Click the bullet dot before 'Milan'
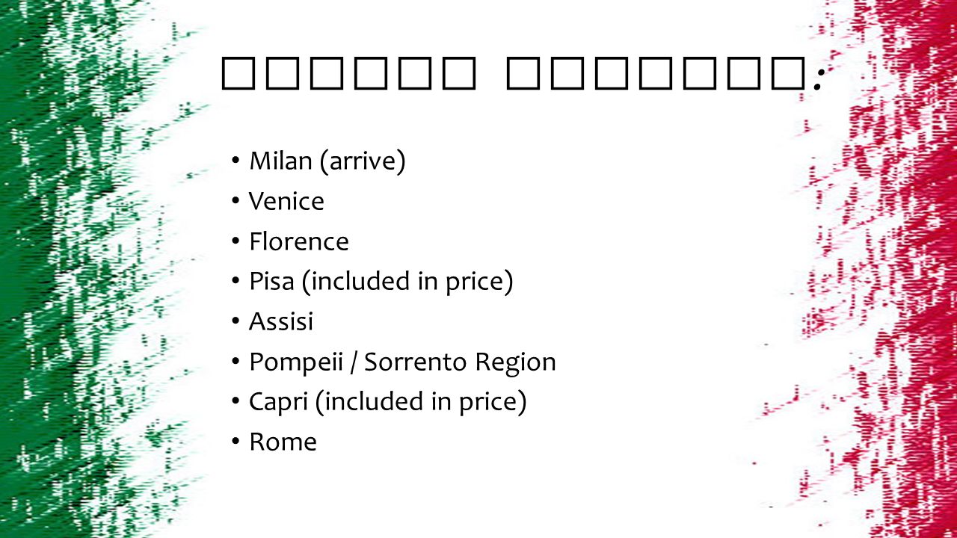The height and width of the screenshot is (538, 957). [x=235, y=160]
